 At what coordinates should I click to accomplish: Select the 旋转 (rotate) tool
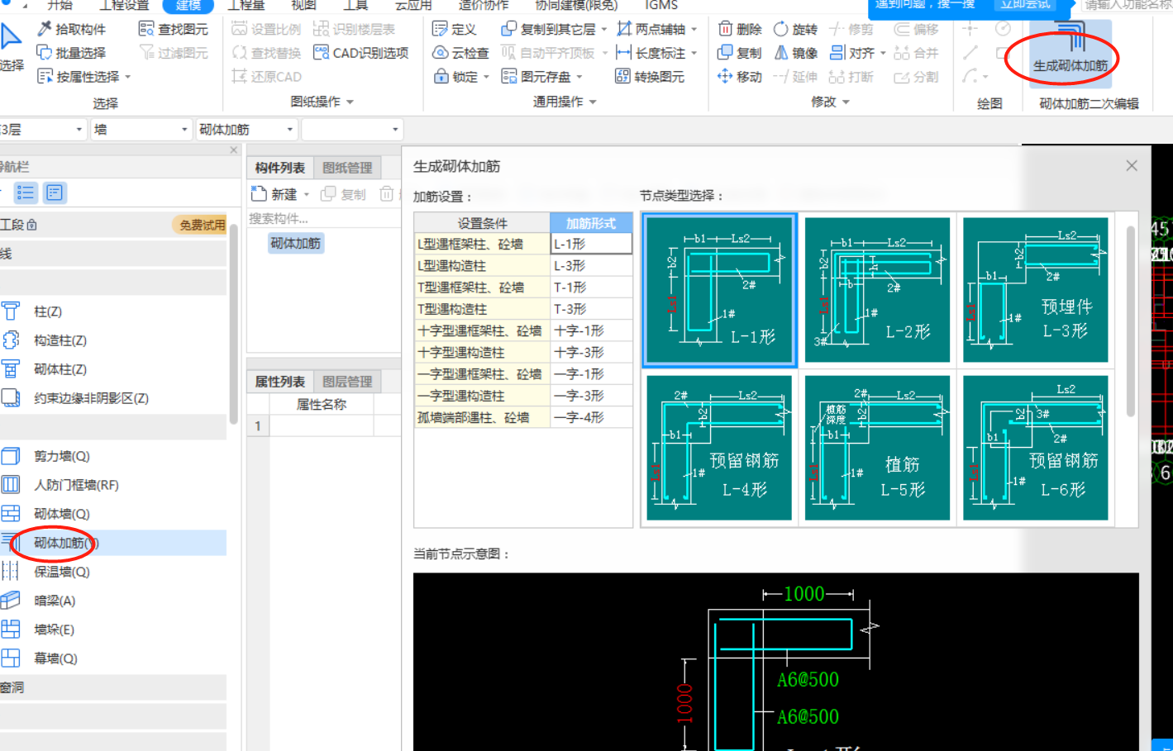tap(795, 29)
